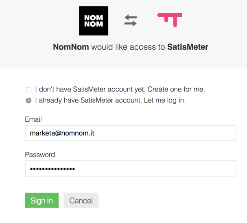Screen dimensions: 247x223
Task: Click the 'would like access to' heading text
Action: click(x=128, y=47)
